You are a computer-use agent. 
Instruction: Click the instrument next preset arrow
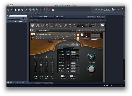click(x=75, y=34)
